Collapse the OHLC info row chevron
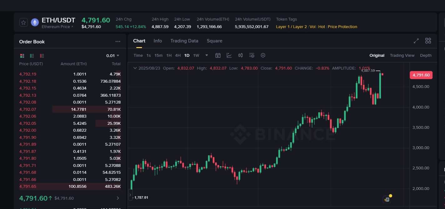Viewport: 445px width, 209px height. pyautogui.click(x=135, y=68)
